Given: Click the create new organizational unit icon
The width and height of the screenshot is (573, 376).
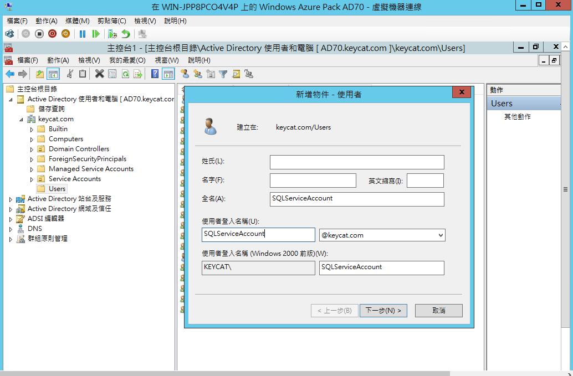Looking at the screenshot, I should (211, 74).
